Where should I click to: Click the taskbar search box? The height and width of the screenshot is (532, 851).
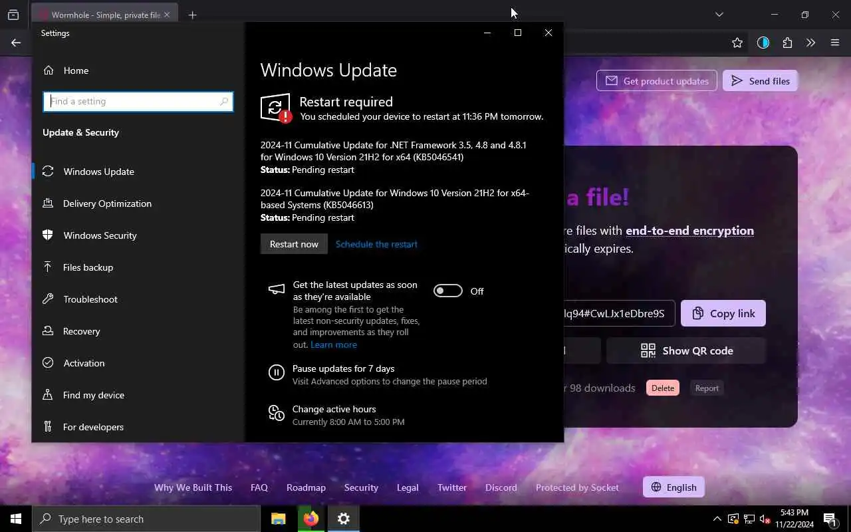[x=146, y=519]
